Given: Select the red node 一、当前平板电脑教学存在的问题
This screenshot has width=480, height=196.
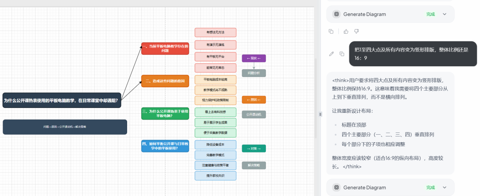Looking at the screenshot, I should coord(165,48).
